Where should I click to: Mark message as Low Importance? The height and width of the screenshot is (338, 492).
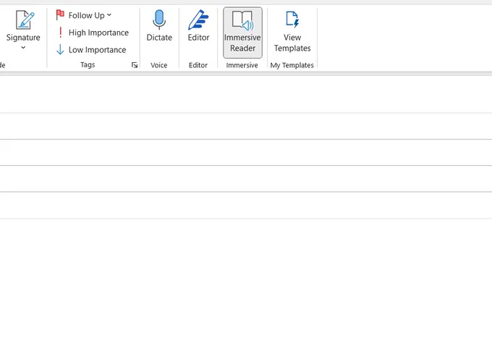[91, 50]
